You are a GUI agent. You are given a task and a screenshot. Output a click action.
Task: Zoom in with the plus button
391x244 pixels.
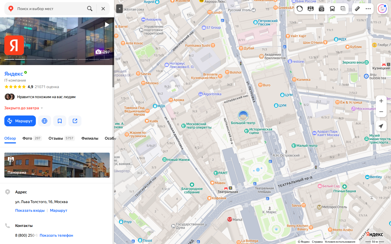point(381,101)
